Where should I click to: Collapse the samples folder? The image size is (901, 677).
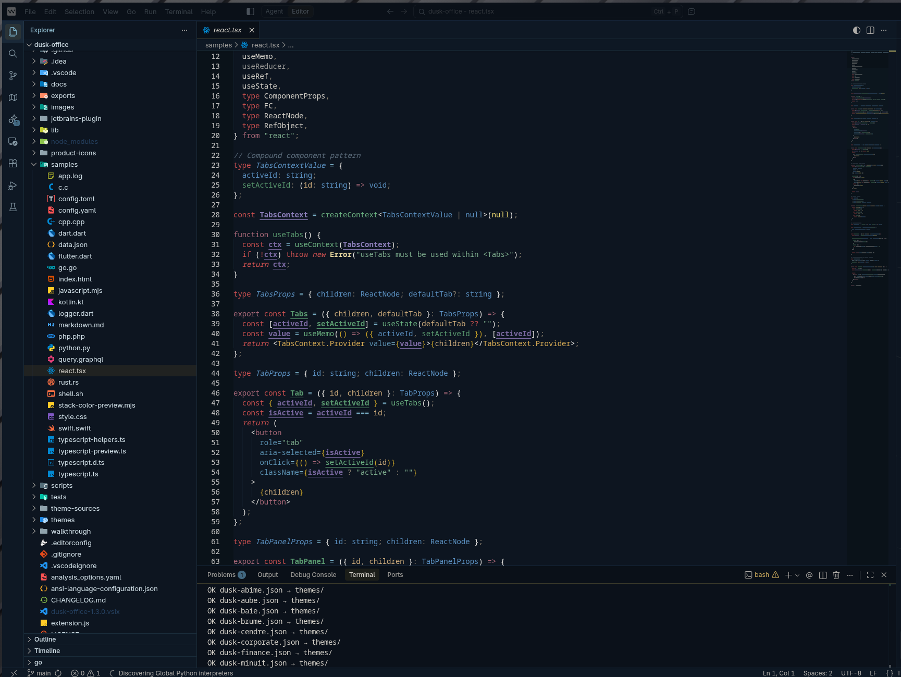pos(110,165)
